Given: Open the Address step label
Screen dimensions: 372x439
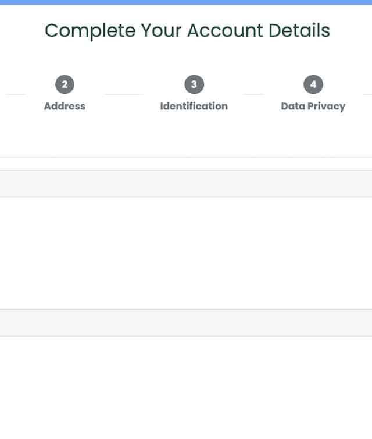Looking at the screenshot, I should pyautogui.click(x=65, y=106).
